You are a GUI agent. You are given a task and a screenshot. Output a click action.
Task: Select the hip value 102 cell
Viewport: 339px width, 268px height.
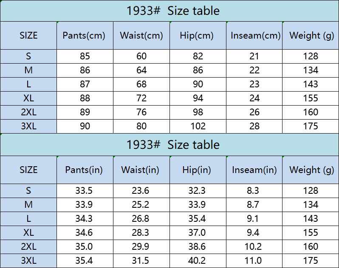(198, 126)
